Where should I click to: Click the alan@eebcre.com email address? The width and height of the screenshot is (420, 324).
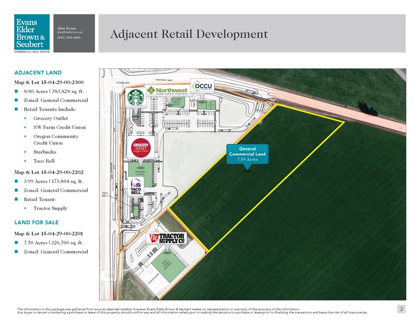pos(70,32)
